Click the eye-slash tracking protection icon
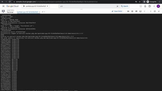 pyautogui.click(x=136, y=2)
